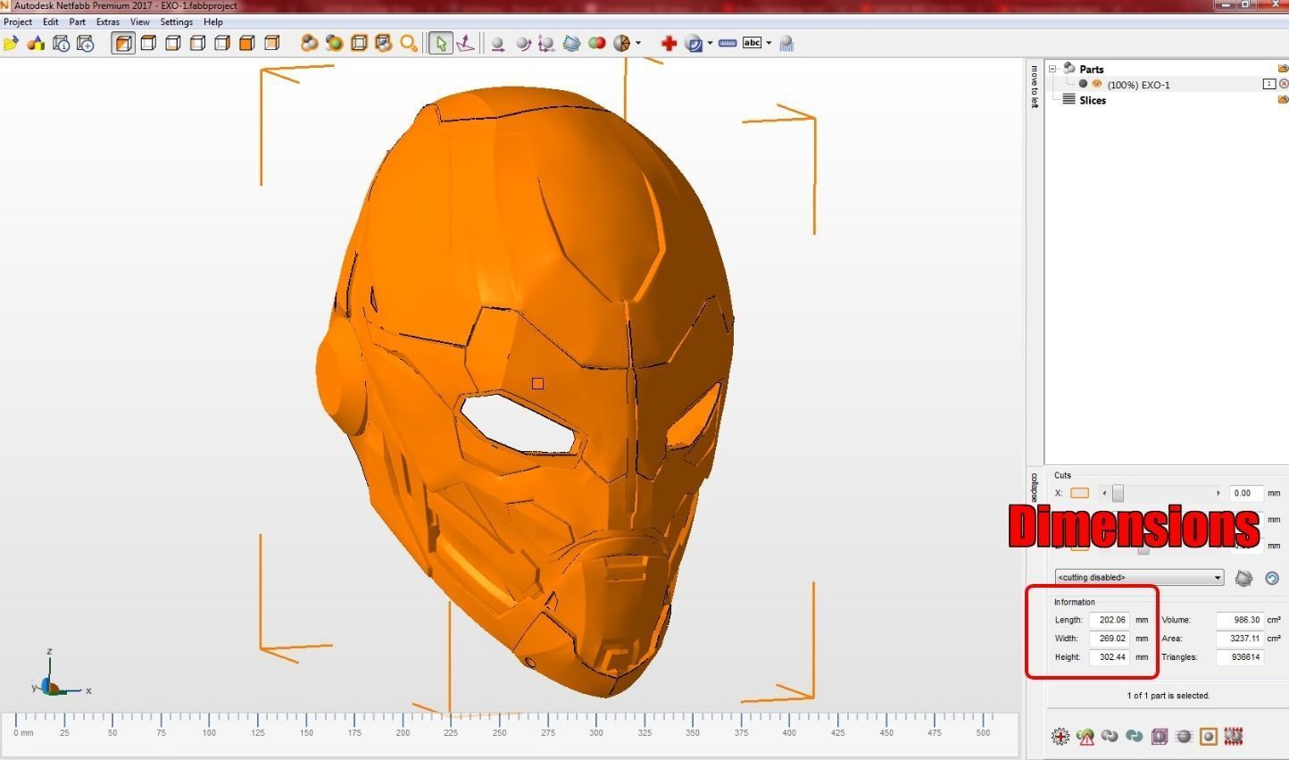
Task: Click the arrange parts blue icon
Action: (571, 43)
